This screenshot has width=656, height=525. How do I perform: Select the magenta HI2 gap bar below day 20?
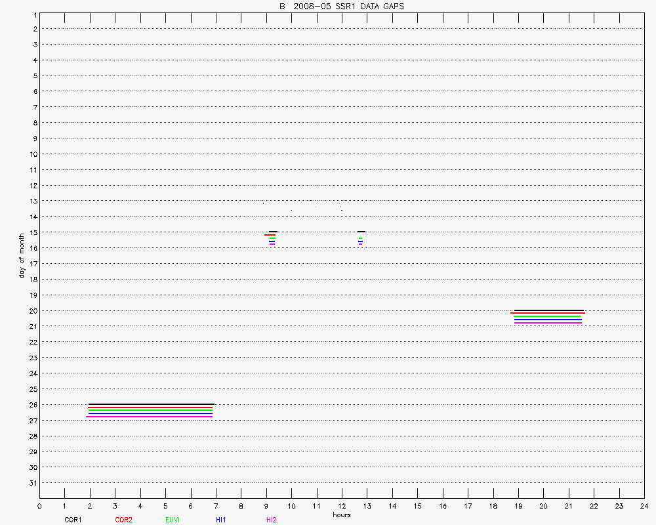coord(548,323)
